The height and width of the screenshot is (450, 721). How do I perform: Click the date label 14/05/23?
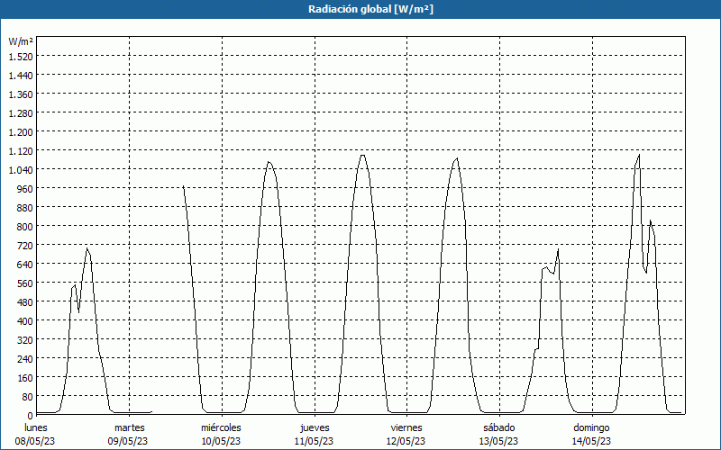click(591, 442)
